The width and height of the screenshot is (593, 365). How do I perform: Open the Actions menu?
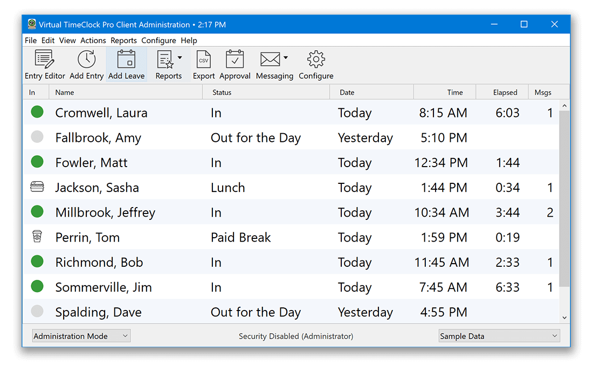tap(93, 40)
